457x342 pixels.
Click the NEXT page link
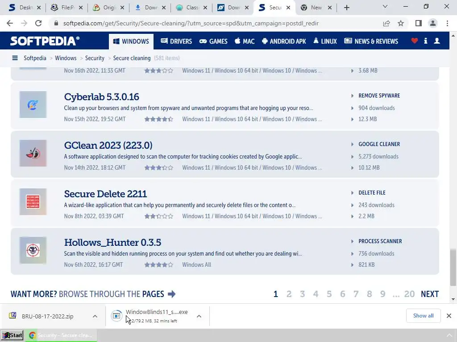pos(430,294)
